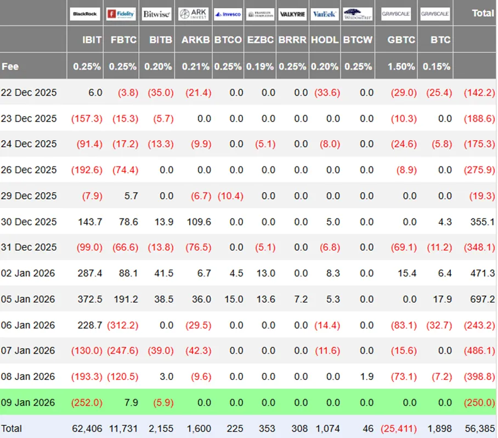Click the Invesco logo

pos(228,14)
